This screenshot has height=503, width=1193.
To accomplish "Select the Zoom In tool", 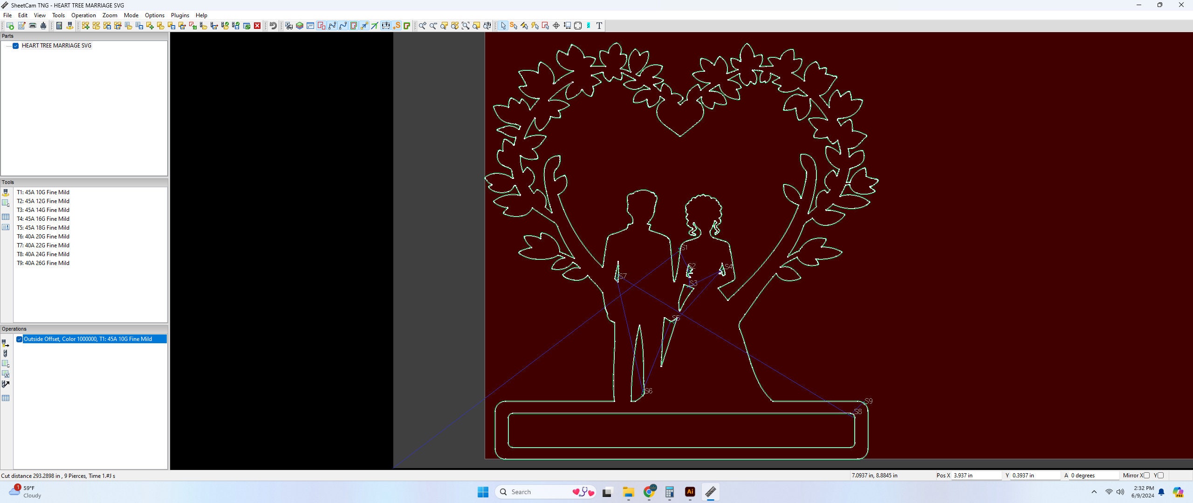I will click(x=422, y=26).
